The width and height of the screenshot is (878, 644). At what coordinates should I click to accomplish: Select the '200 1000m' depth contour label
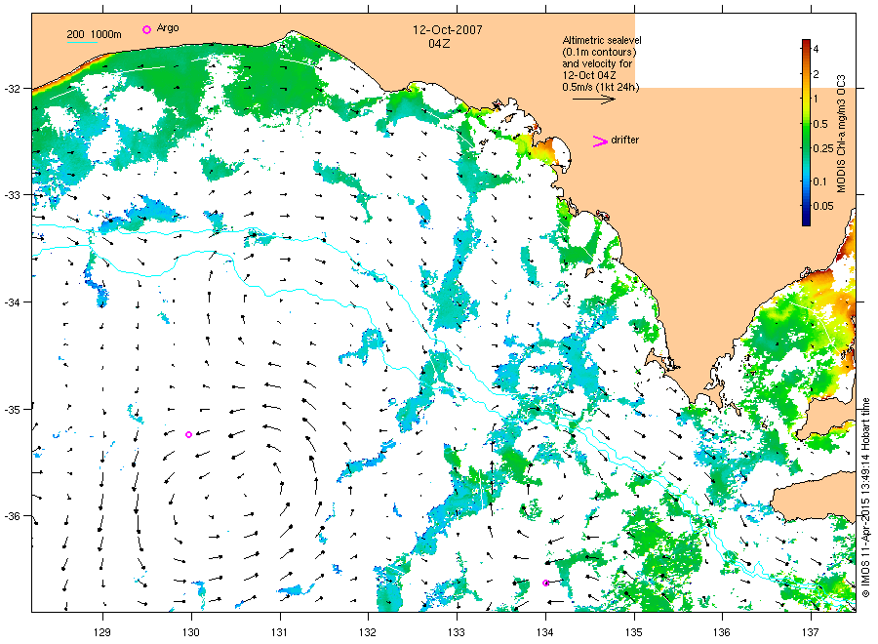click(94, 34)
